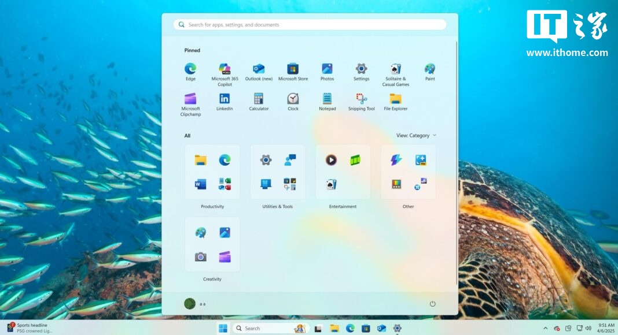Open the Entertainment category folder
Screen dimensions: 618x335
(x=343, y=172)
